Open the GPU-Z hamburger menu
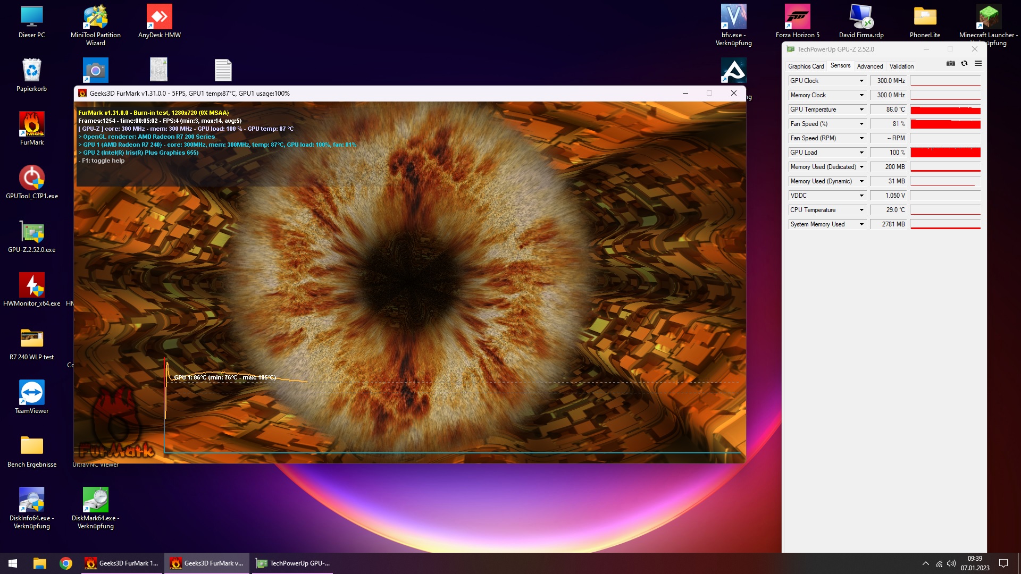The image size is (1021, 574). click(x=978, y=64)
